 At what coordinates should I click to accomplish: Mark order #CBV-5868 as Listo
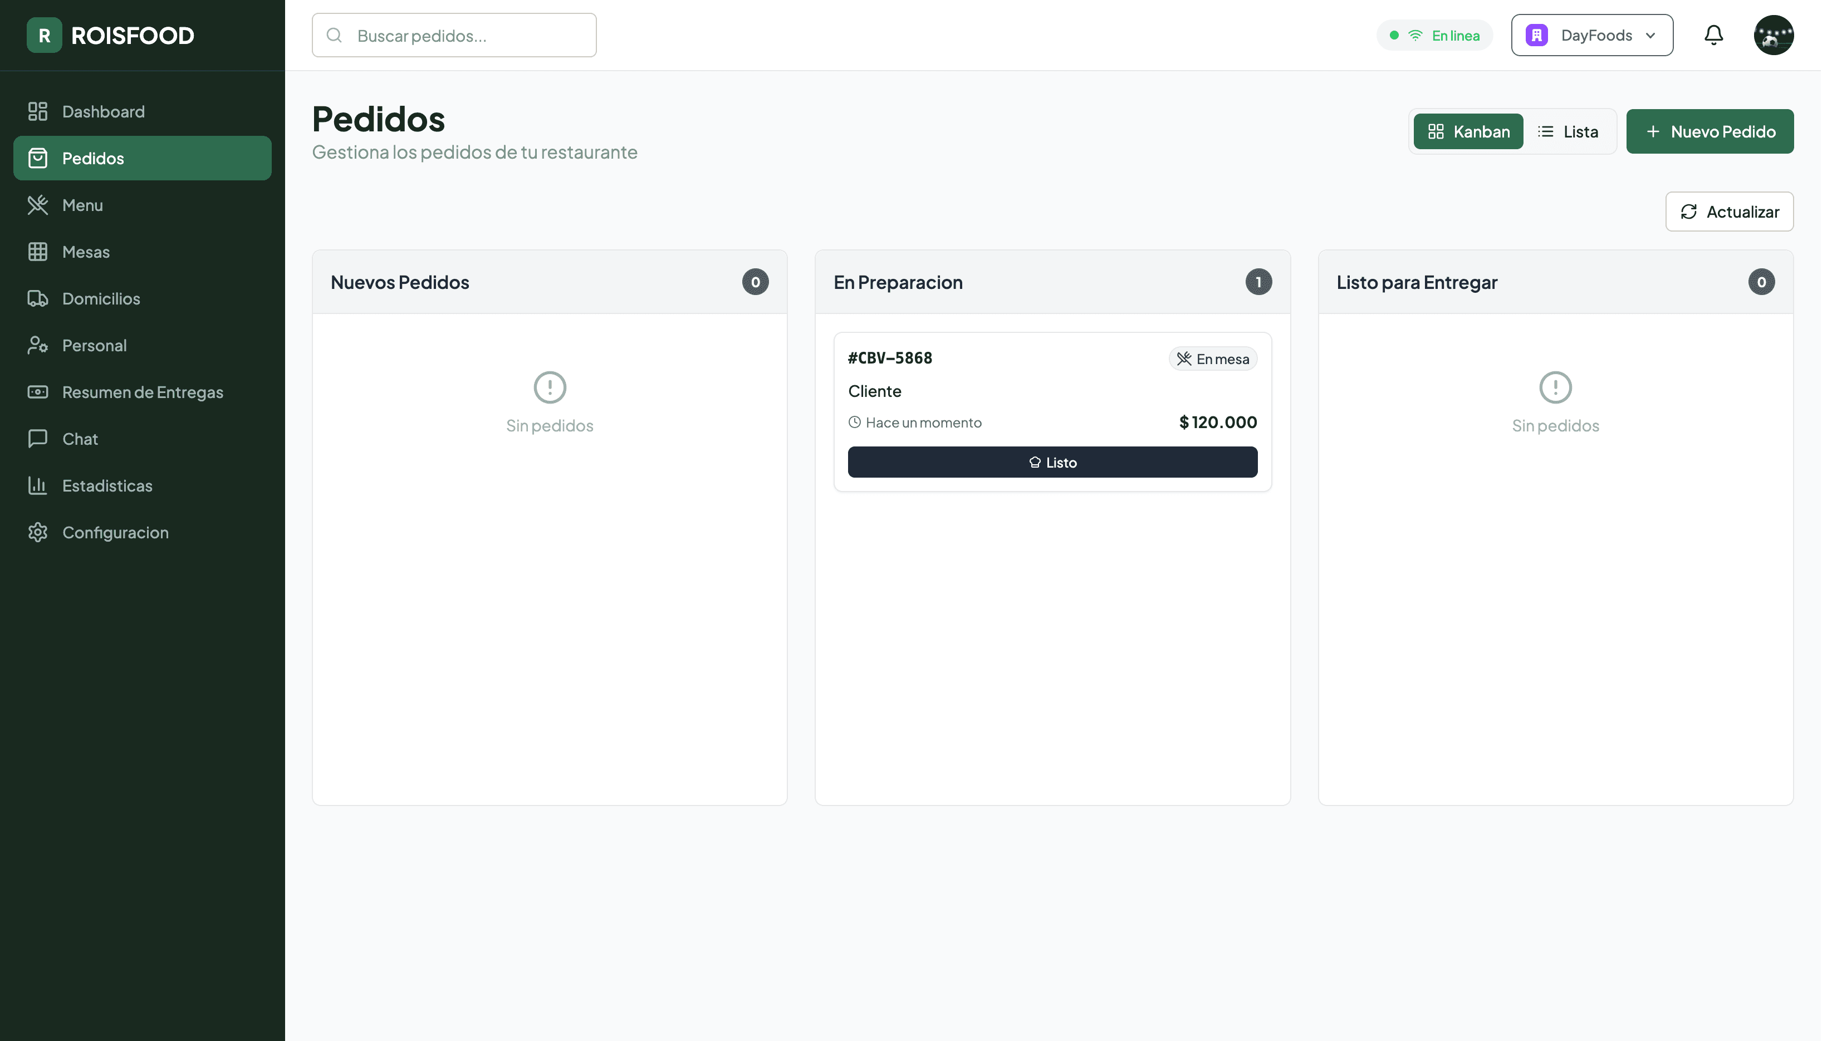[x=1052, y=463]
